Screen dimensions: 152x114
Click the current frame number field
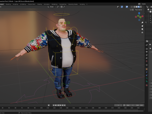(x=118, y=105)
